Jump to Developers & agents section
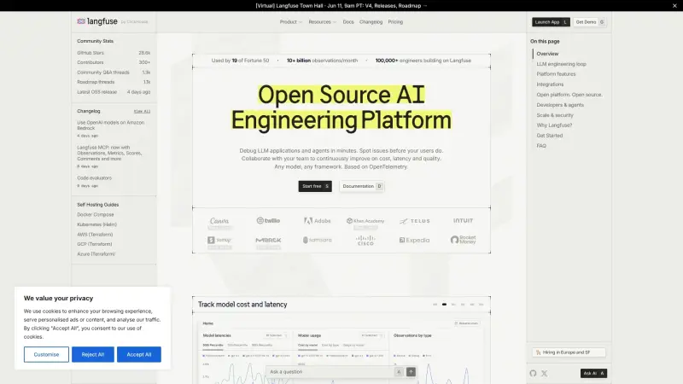The image size is (683, 384). [x=560, y=105]
